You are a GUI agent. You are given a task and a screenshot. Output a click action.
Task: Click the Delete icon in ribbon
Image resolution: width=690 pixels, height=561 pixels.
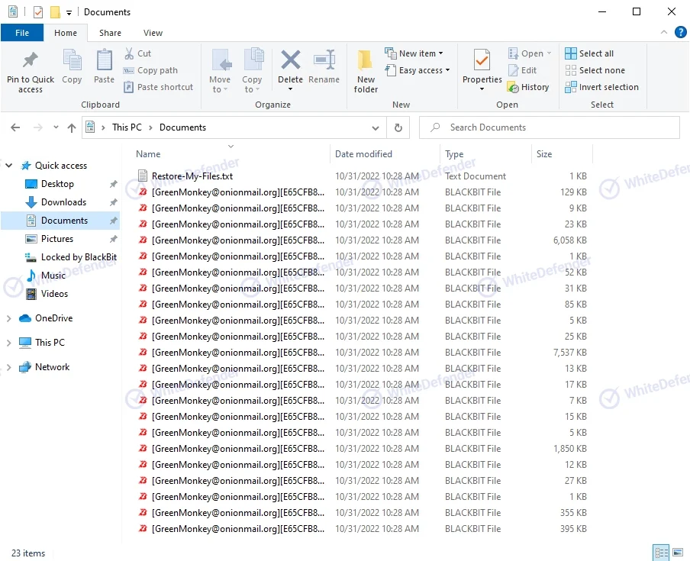(x=290, y=61)
